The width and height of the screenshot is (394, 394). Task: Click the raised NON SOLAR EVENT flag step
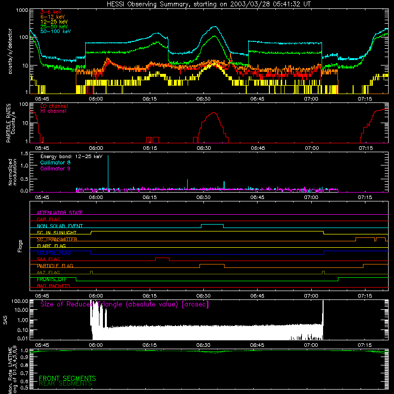[212, 225]
